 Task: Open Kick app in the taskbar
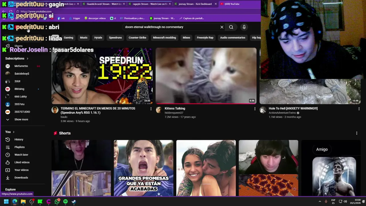pyautogui.click(x=40, y=202)
